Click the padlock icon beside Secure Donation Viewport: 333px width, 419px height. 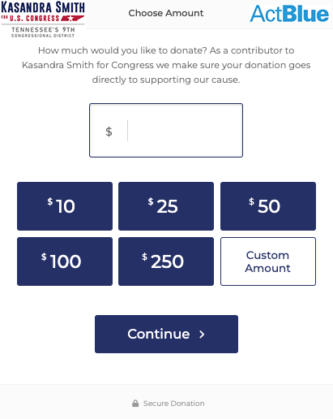(x=135, y=404)
